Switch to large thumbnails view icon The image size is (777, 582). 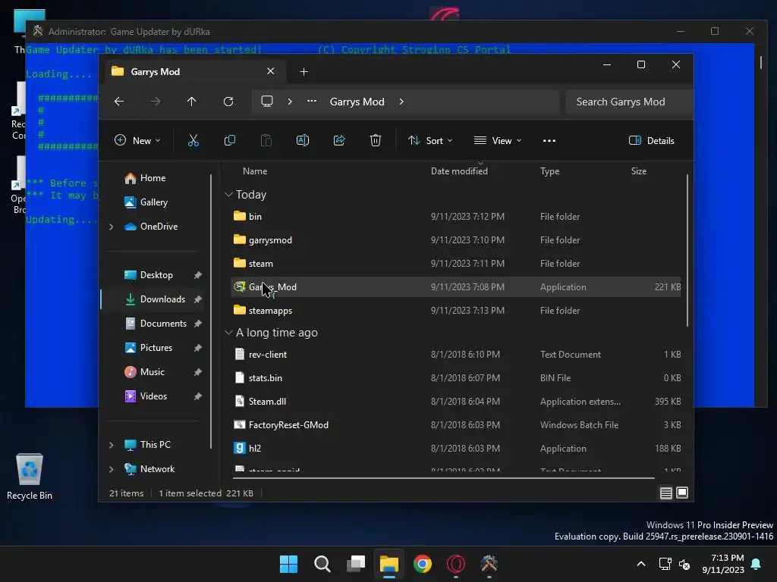tap(682, 493)
